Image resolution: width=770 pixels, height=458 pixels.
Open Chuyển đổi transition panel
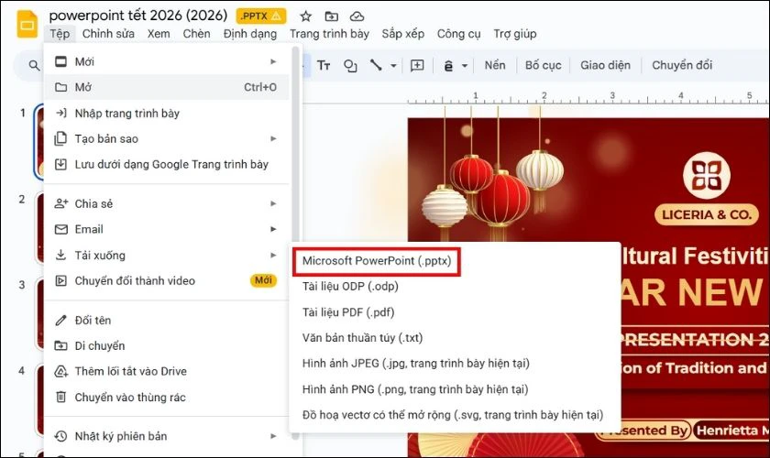pyautogui.click(x=682, y=65)
